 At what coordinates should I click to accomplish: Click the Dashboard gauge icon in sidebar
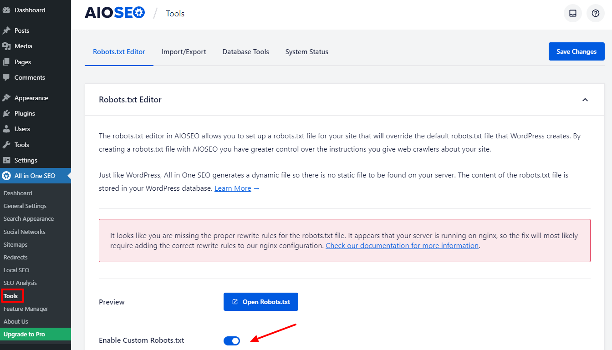tap(6, 10)
